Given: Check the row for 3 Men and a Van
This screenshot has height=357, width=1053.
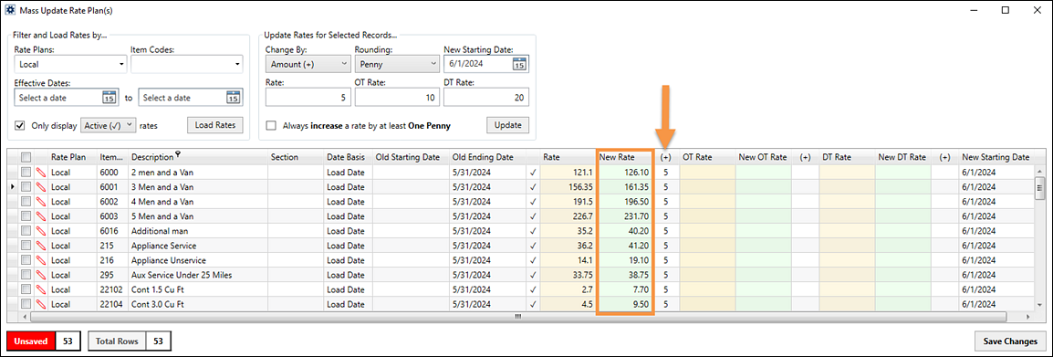Looking at the screenshot, I should 26,187.
